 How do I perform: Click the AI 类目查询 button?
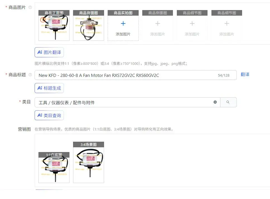(49, 115)
